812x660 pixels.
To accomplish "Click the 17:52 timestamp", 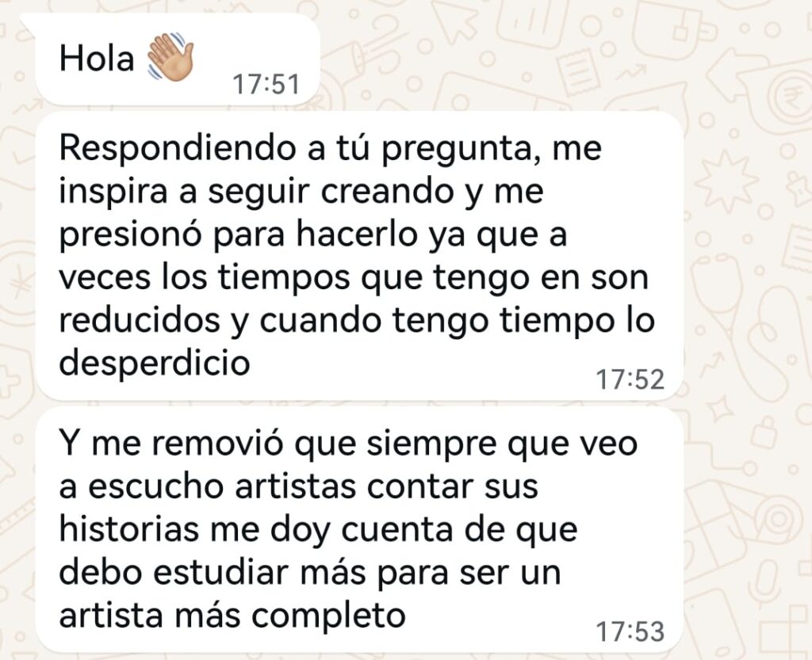I will click(630, 380).
